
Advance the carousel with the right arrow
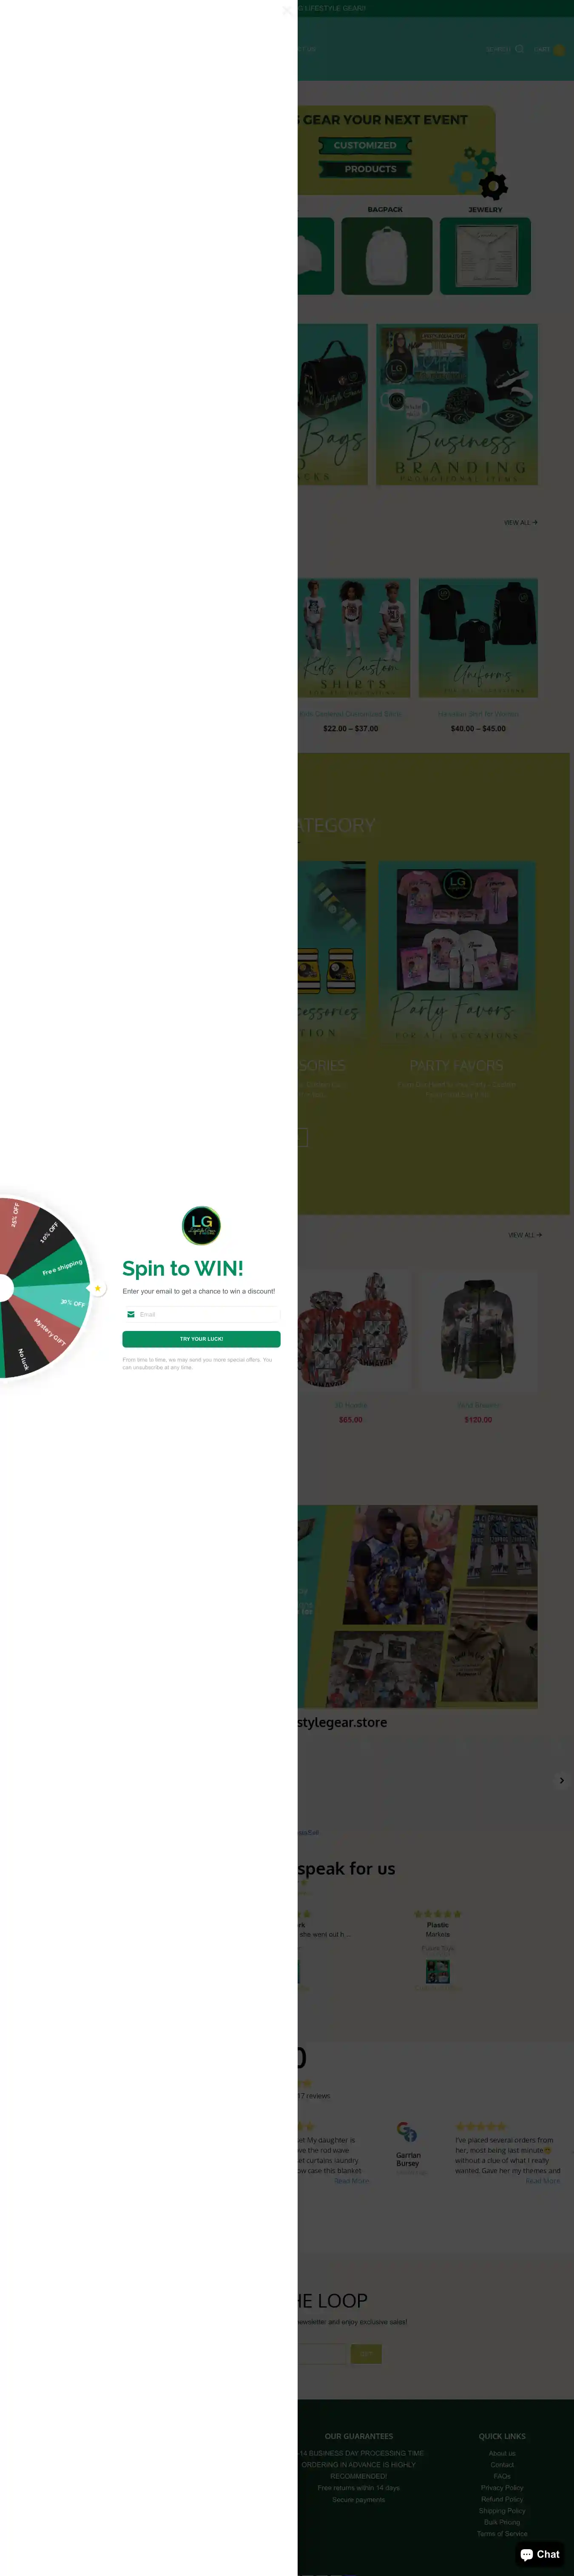pyautogui.click(x=562, y=1780)
